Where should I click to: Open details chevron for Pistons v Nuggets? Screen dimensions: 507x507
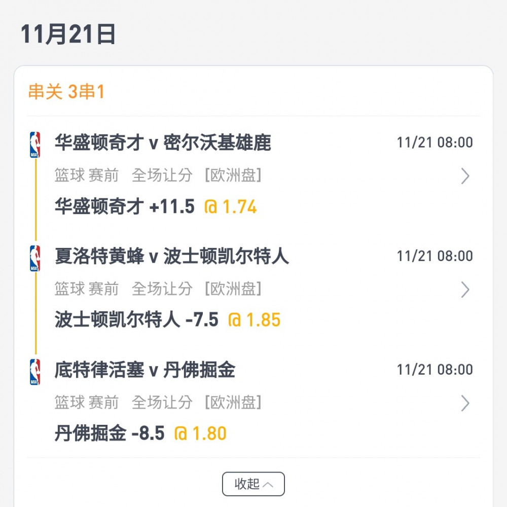465,403
